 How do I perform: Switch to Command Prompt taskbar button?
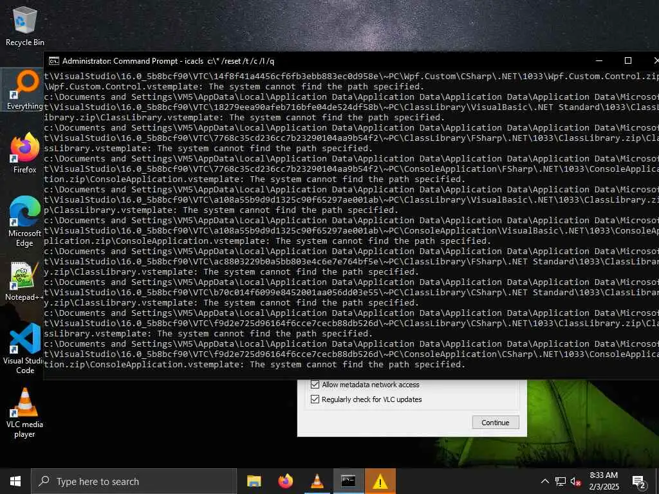pyautogui.click(x=348, y=481)
